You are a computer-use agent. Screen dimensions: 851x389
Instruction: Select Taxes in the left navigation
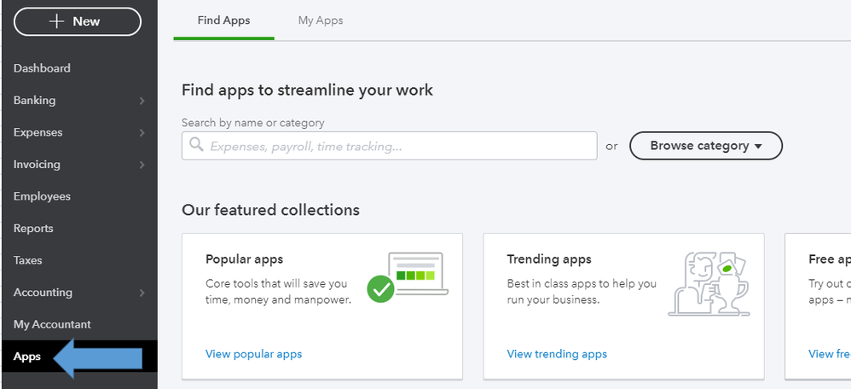coord(27,260)
